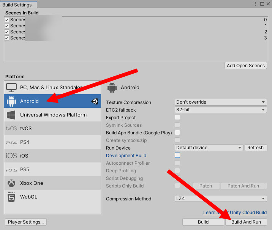Uncheck the scene with build index 2
This screenshot has height=230, width=272.
tap(7, 32)
